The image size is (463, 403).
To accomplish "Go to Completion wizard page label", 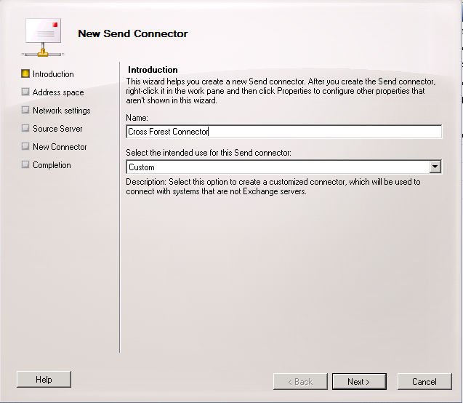I will point(52,165).
